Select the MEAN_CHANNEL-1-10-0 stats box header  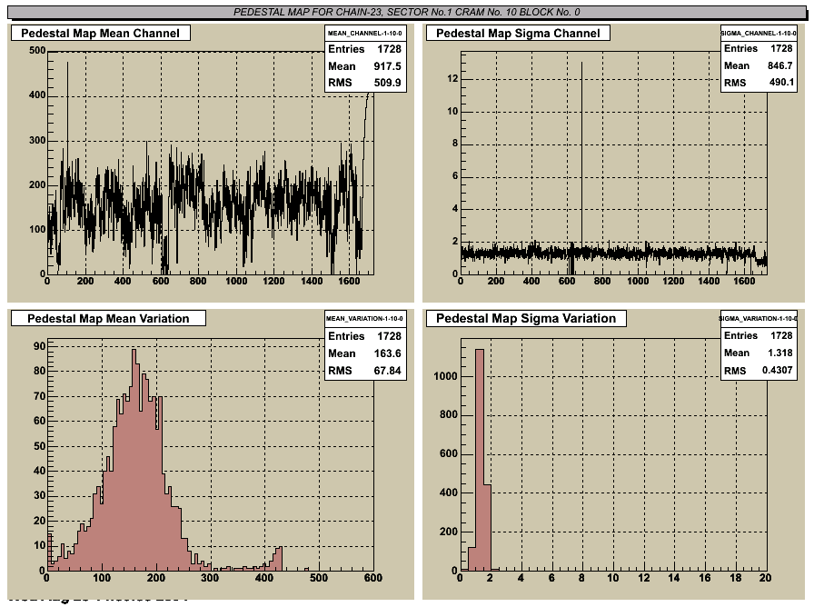[365, 33]
